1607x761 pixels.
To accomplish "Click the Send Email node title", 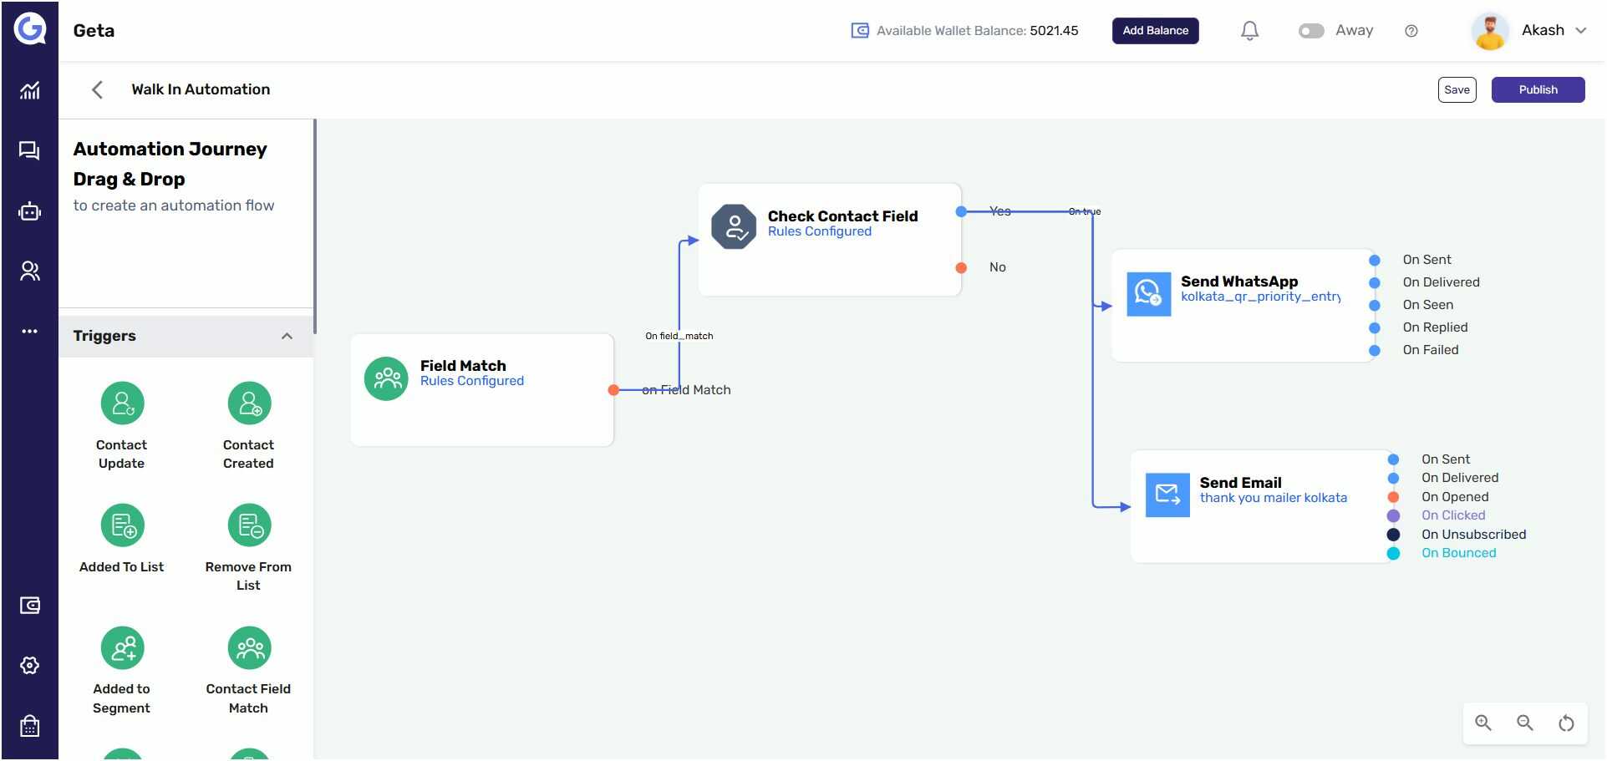I will [1240, 483].
